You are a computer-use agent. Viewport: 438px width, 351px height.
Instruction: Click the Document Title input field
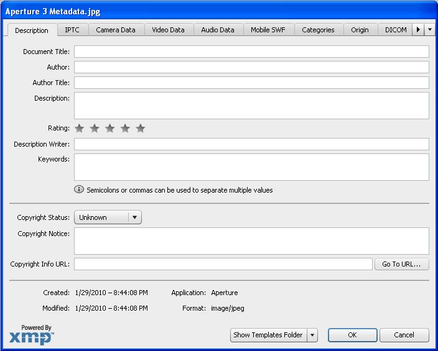[251, 52]
